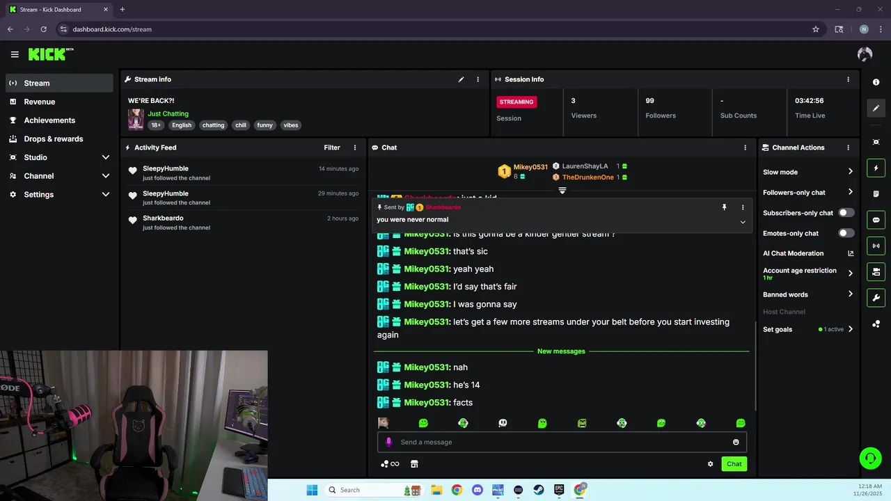Click the chat bubble icon in right sidebar
This screenshot has height=501, width=891.
click(x=876, y=220)
